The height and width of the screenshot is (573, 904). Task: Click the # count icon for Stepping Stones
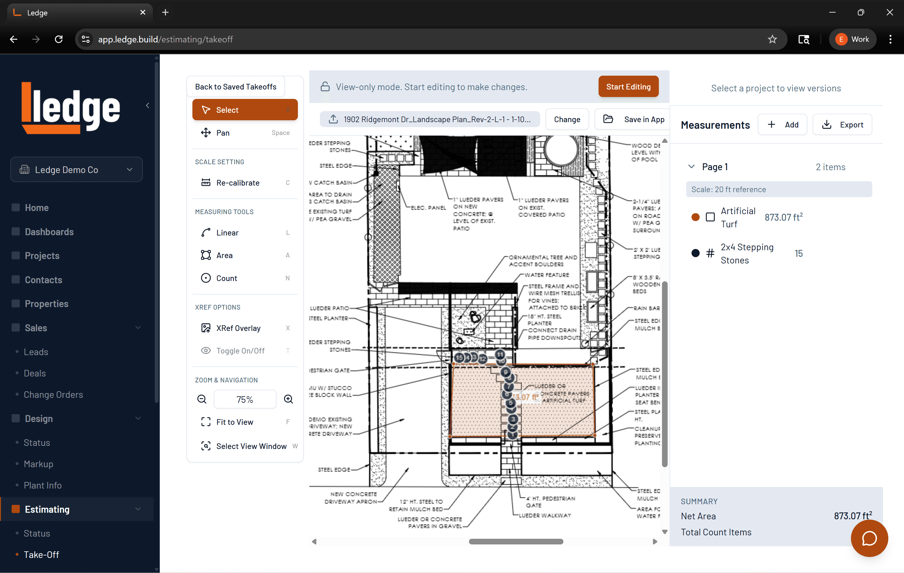click(x=710, y=253)
